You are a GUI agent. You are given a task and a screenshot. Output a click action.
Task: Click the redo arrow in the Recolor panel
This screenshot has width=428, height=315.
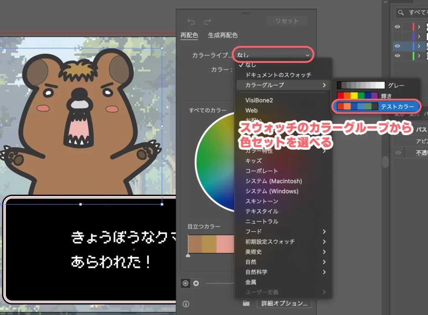coord(208,22)
